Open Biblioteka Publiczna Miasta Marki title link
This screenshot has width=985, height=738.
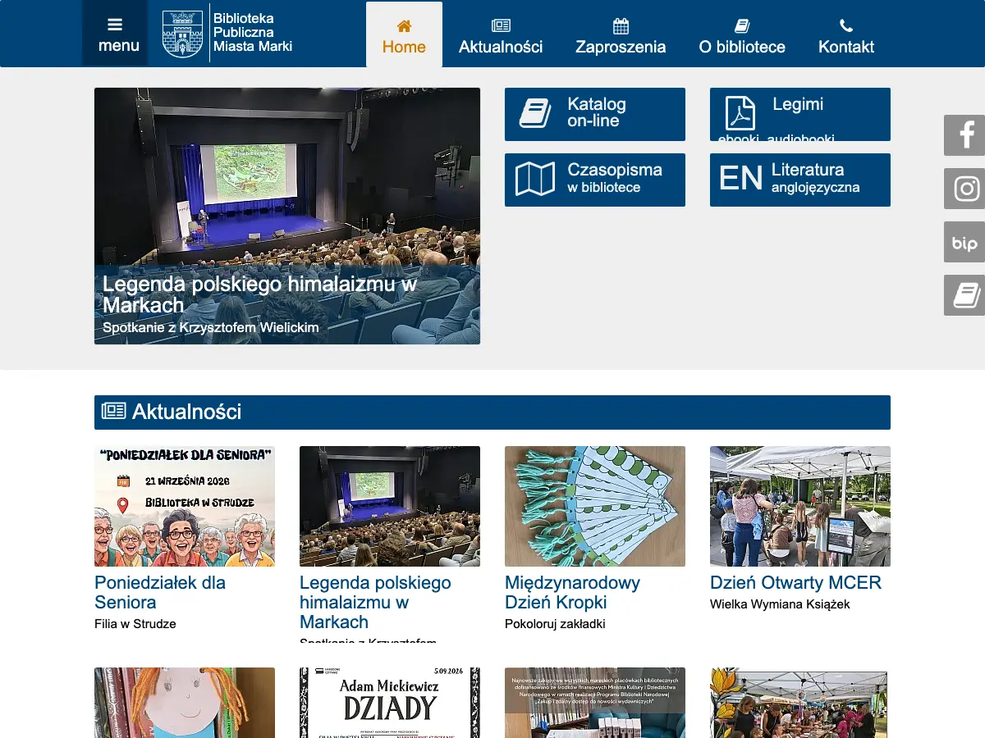click(253, 33)
